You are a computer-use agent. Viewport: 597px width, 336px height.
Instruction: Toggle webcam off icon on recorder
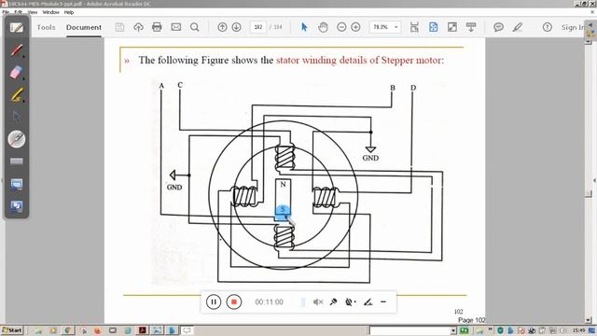coord(350,302)
